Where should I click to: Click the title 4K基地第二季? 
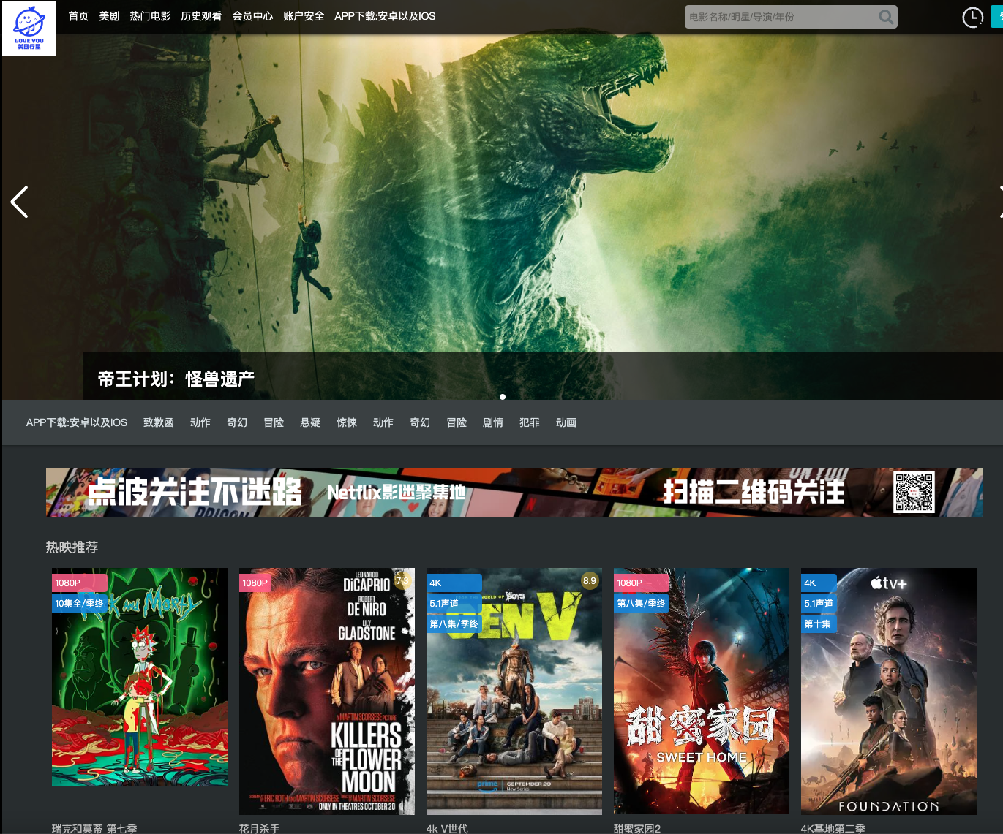pyautogui.click(x=833, y=828)
